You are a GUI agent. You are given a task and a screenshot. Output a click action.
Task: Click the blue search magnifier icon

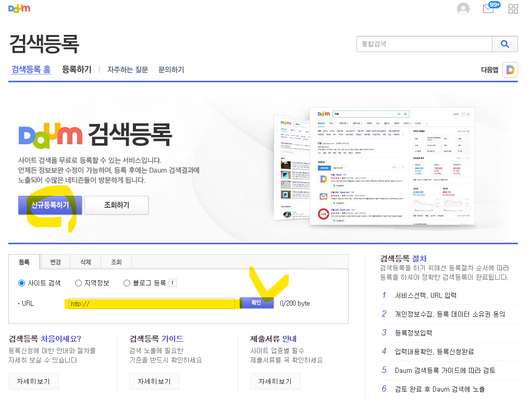click(504, 44)
